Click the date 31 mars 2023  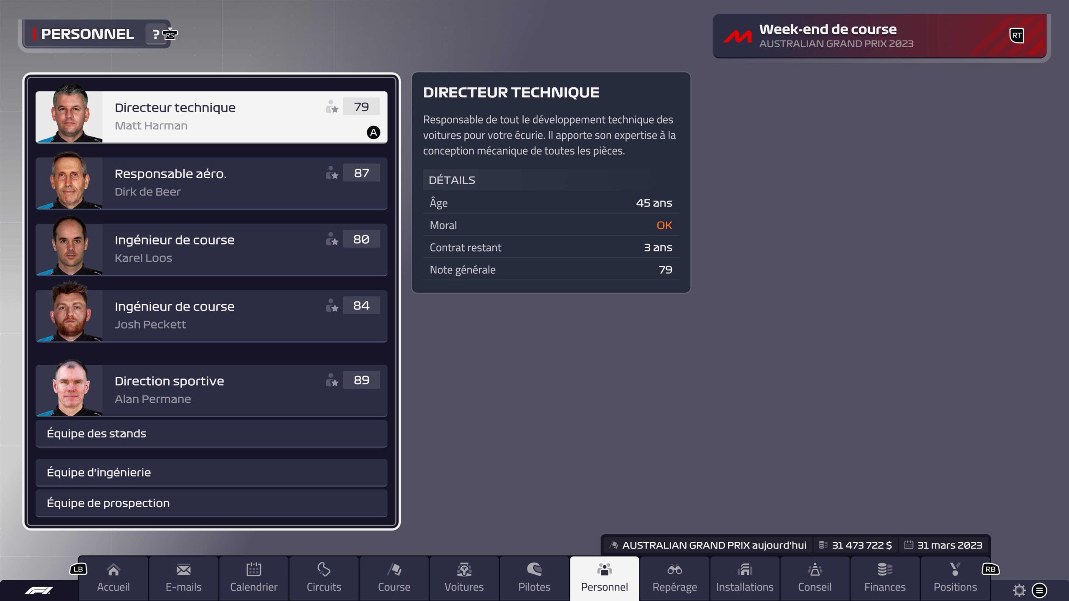(950, 545)
